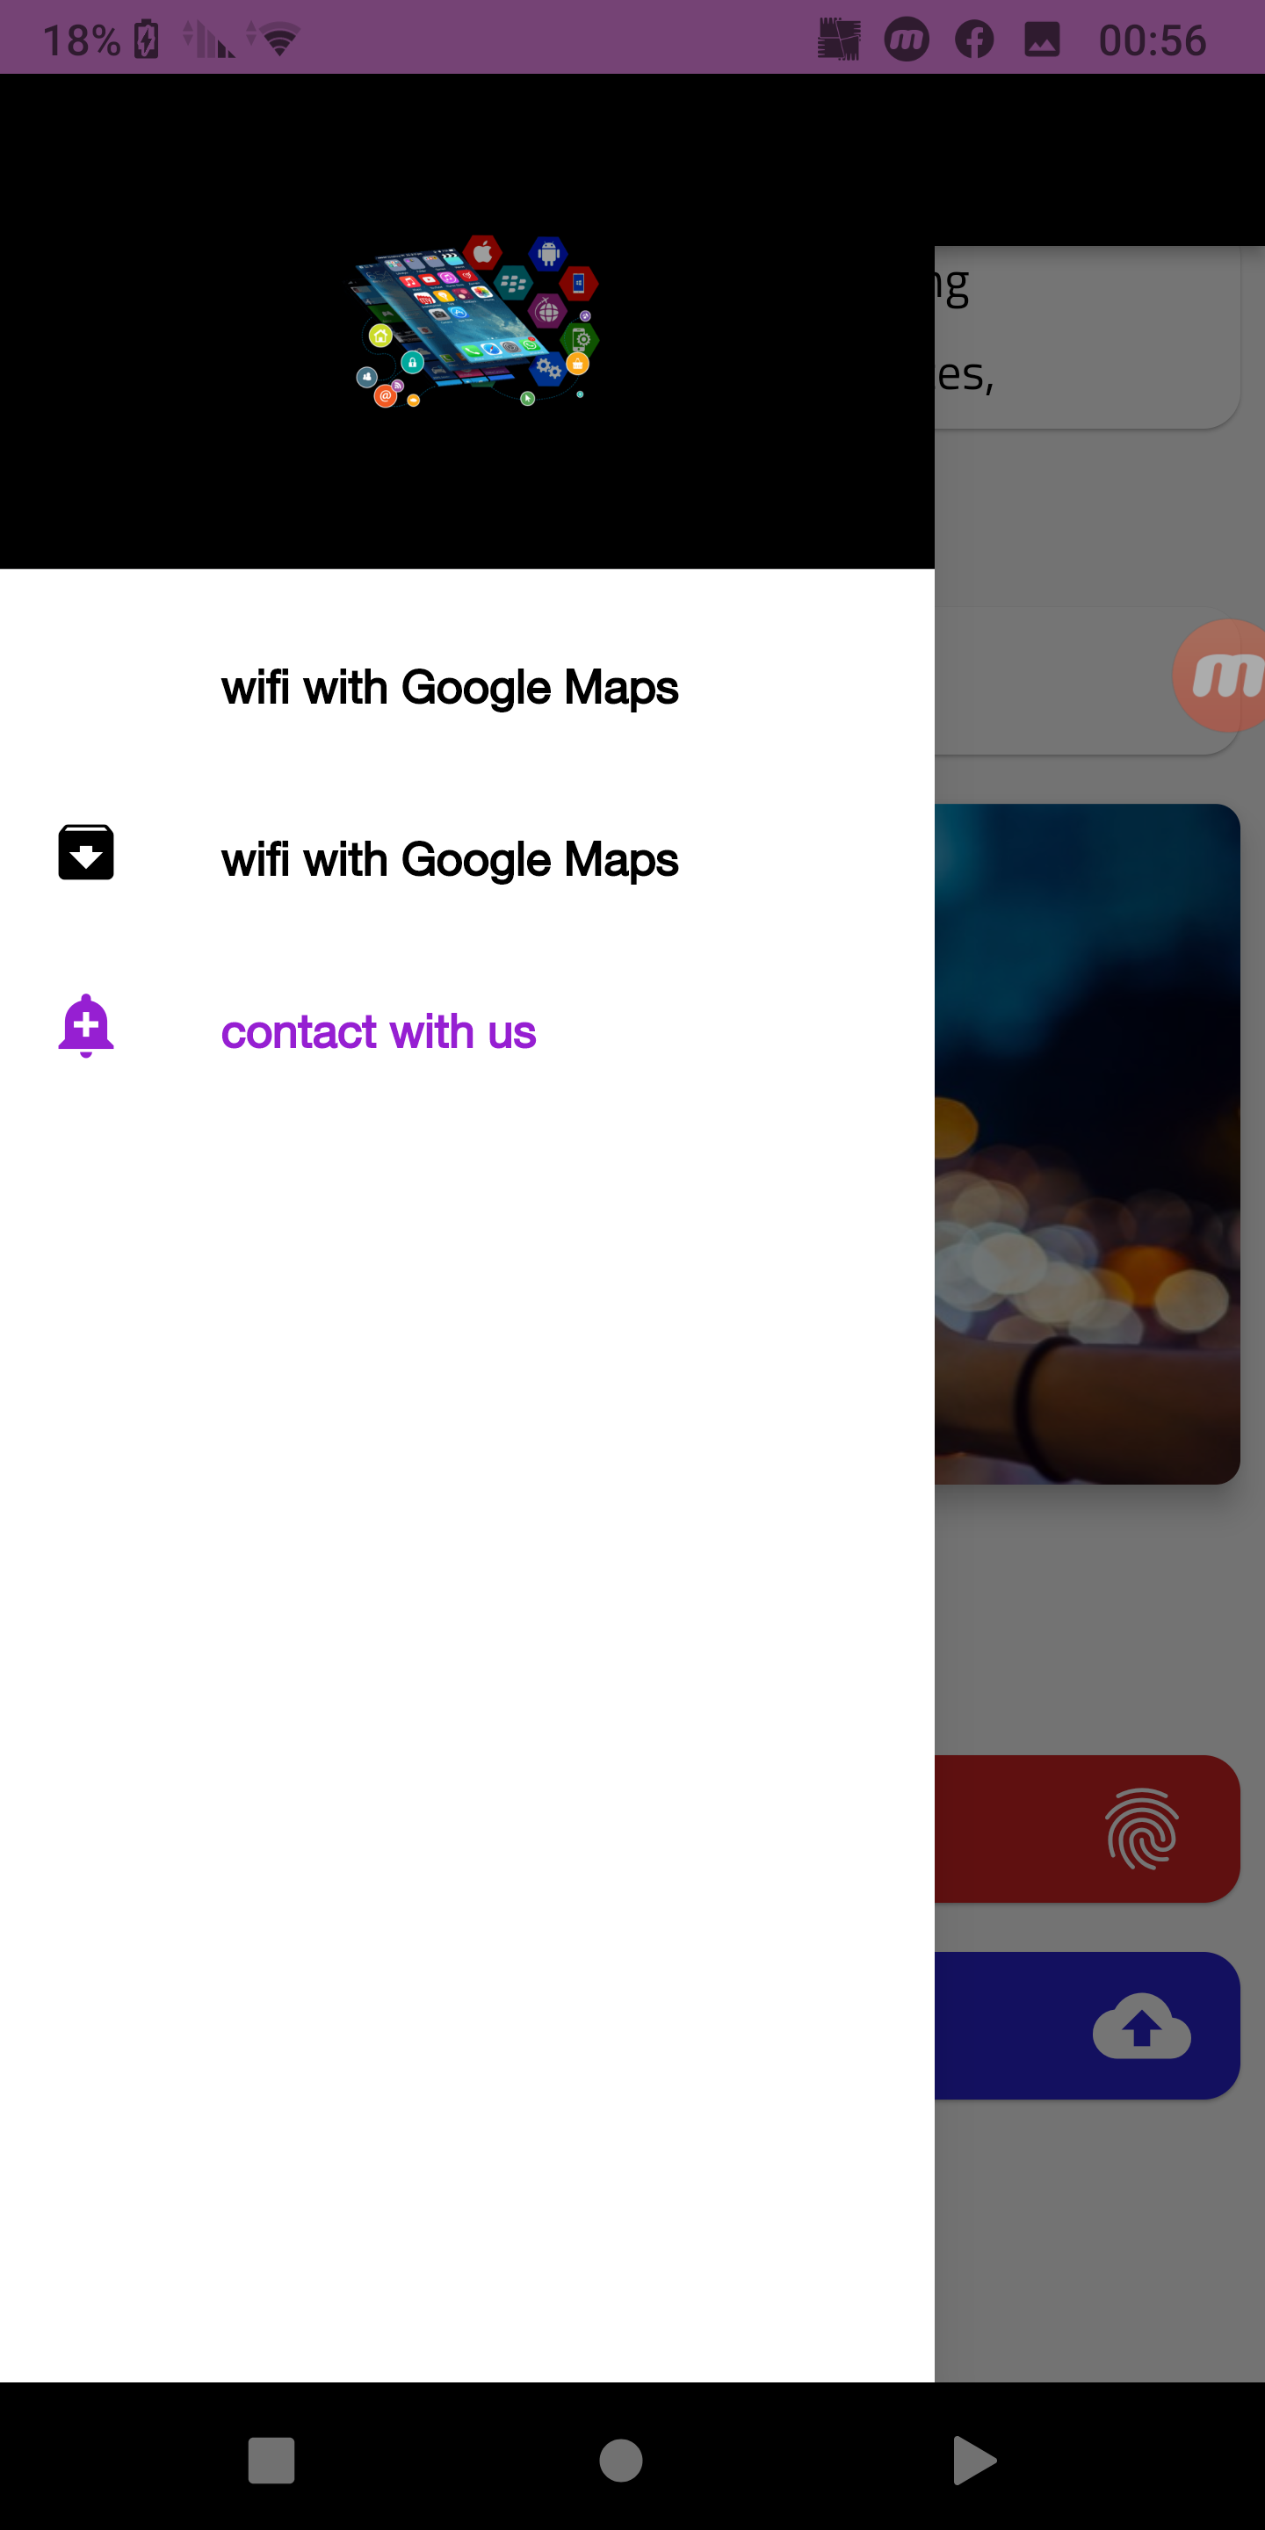Tap the purple bell-plus icon

[86, 1025]
